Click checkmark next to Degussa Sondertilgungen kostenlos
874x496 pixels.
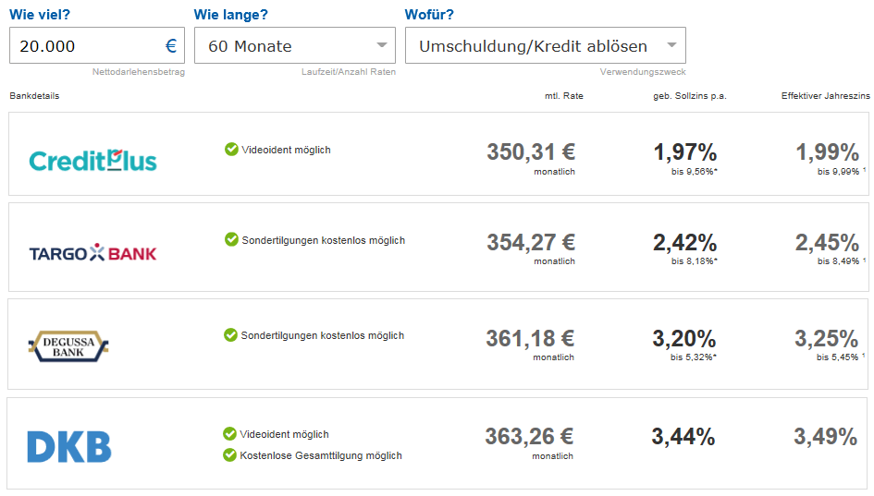click(230, 334)
